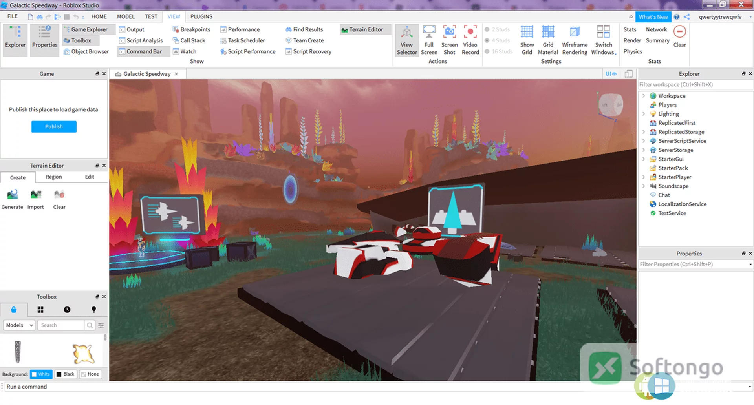The image size is (754, 405).
Task: Toggle Wireframe Rendering
Action: (575, 40)
